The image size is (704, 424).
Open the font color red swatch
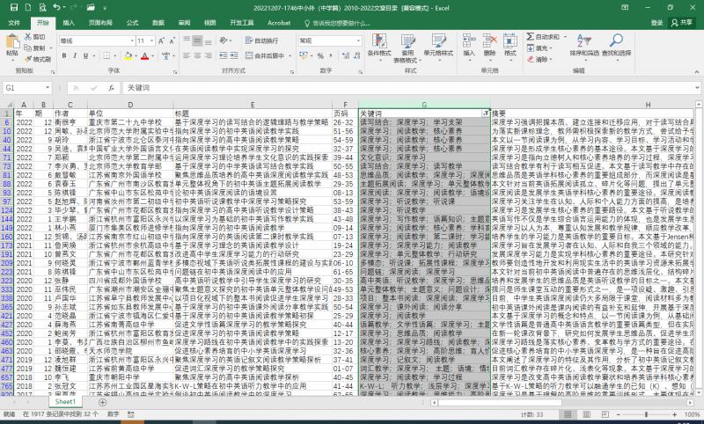(x=144, y=56)
